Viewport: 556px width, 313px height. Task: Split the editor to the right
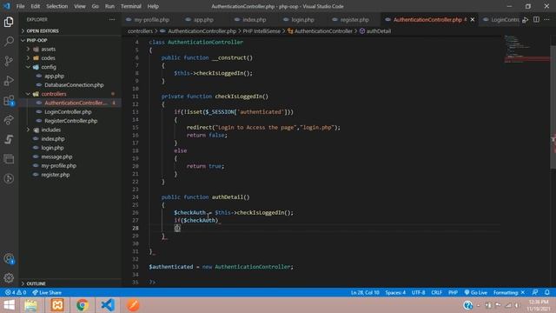536,20
